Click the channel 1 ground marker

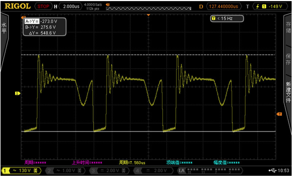coord(18,94)
